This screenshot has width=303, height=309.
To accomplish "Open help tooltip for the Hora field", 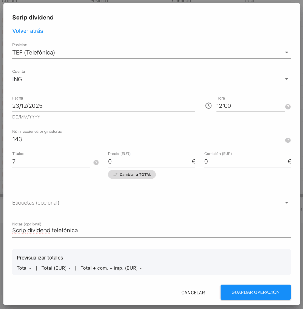I will 288,107.
